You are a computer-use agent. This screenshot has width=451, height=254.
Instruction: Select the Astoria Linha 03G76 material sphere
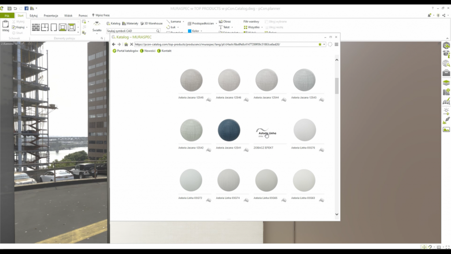pyautogui.click(x=305, y=130)
